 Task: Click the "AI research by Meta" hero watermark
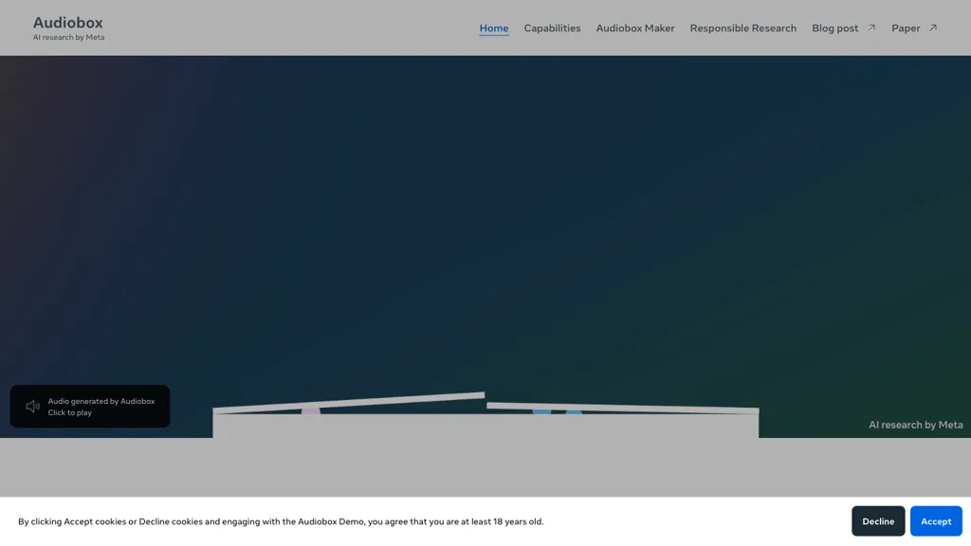pos(915,425)
